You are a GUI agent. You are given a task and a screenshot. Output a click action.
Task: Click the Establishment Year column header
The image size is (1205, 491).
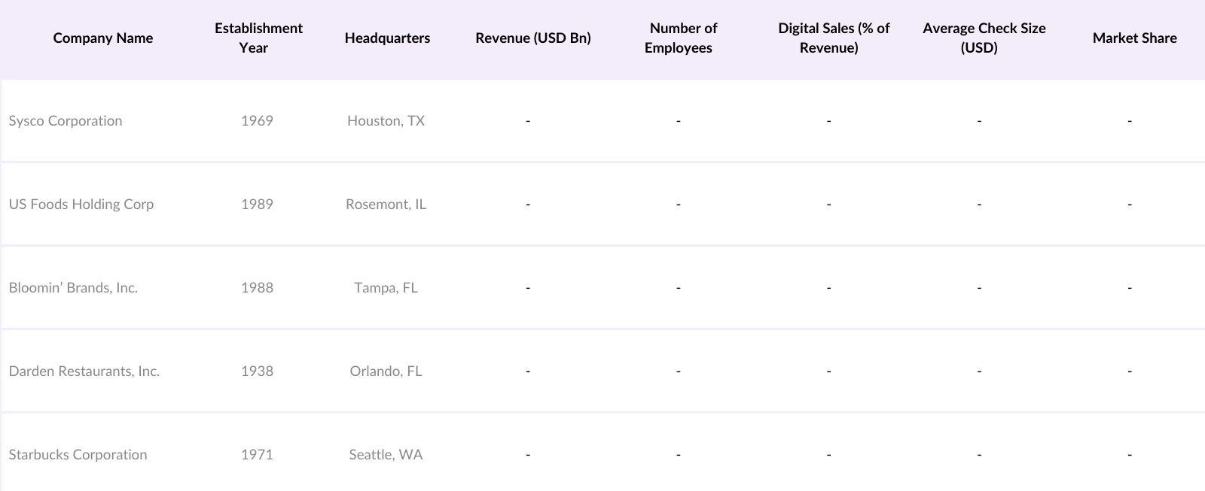click(258, 38)
